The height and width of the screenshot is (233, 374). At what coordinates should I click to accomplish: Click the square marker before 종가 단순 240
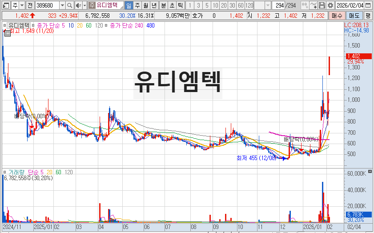tap(106, 25)
